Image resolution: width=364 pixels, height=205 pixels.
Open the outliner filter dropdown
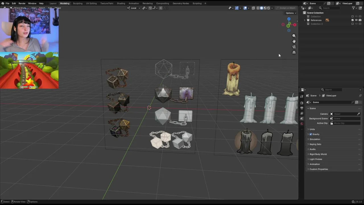point(354,8)
